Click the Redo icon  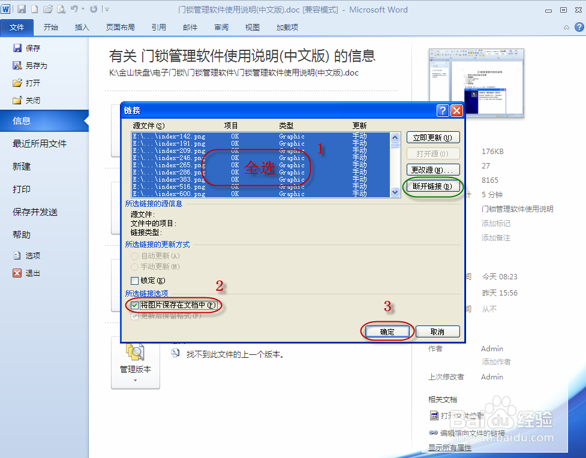tap(94, 8)
